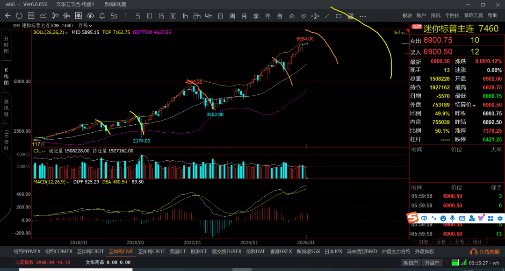
Task: Click the chain link icon beside contract name
Action: (x=16, y=25)
